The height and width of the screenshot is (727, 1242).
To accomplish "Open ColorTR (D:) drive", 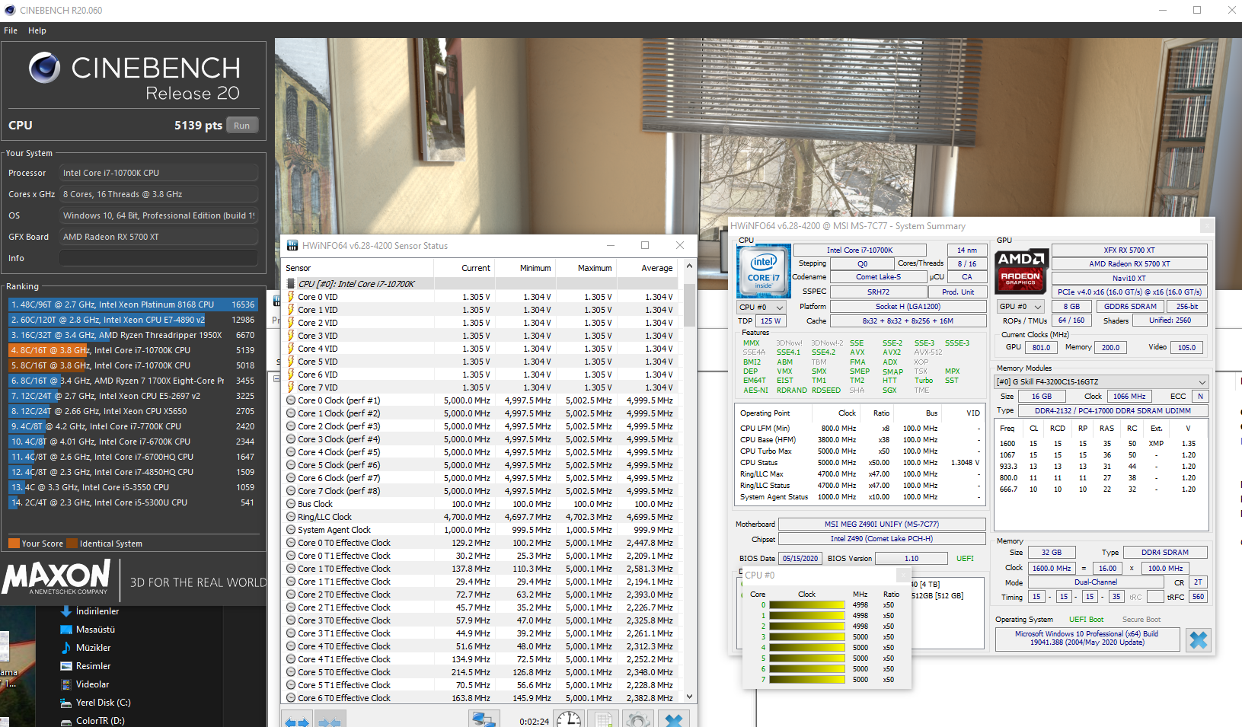I will 92,720.
